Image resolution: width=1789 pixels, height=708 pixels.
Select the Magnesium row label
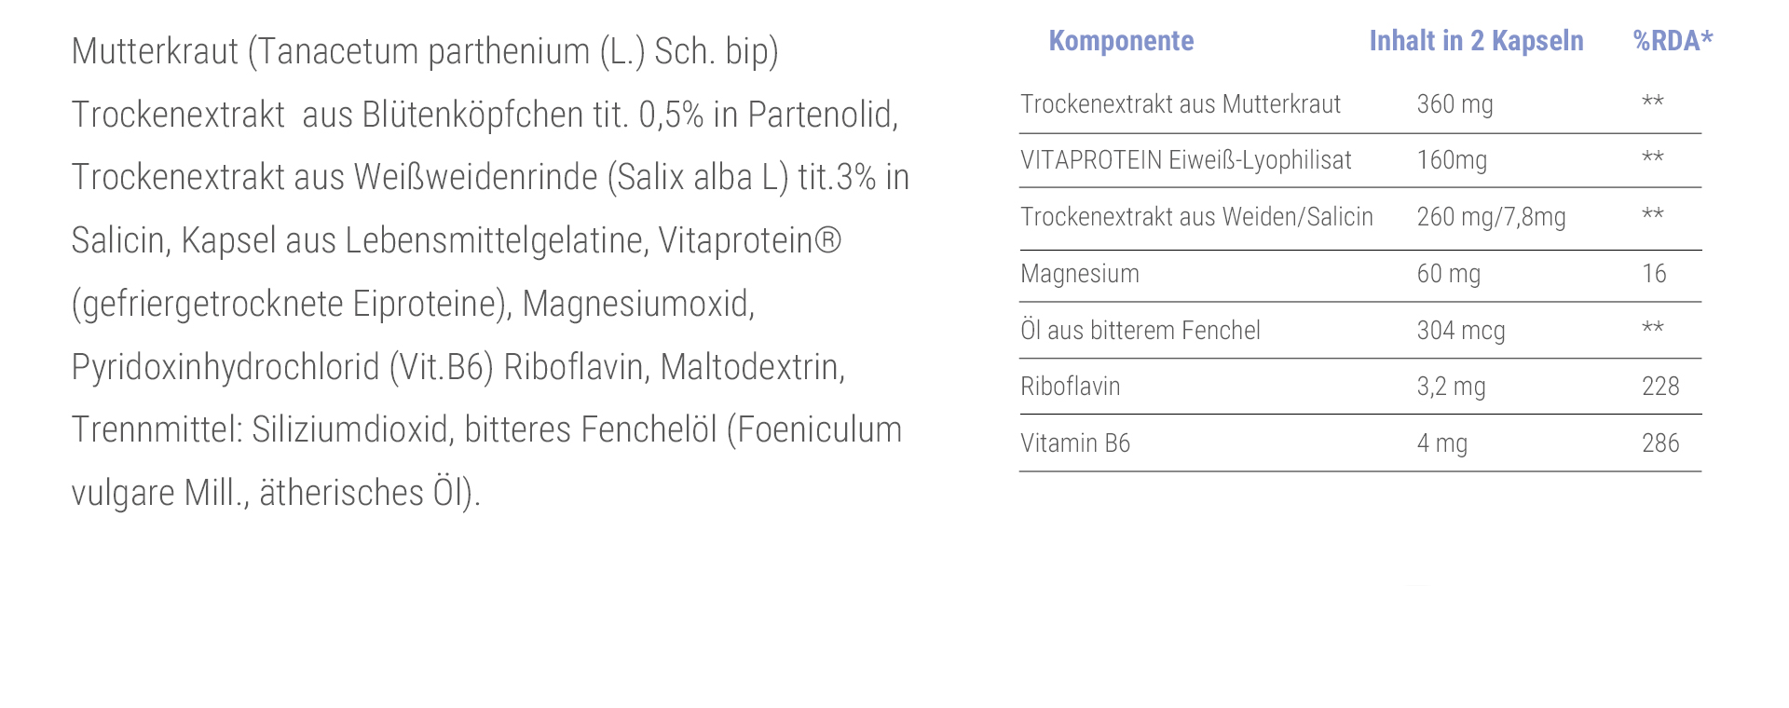pos(1080,274)
